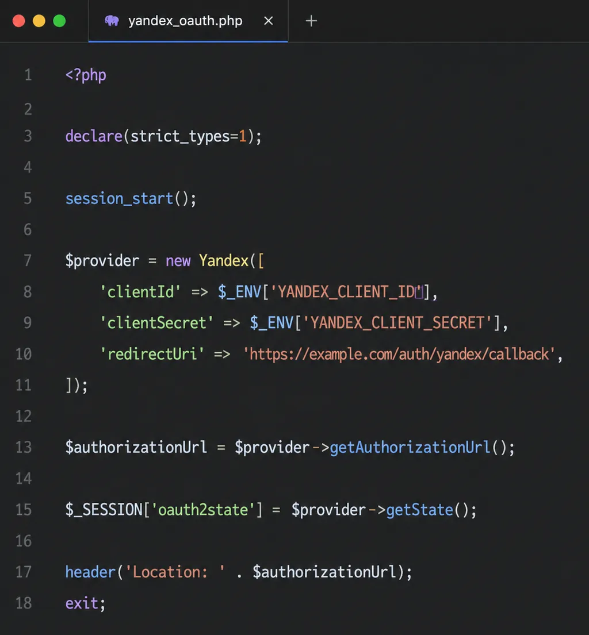Viewport: 589px width, 635px height.
Task: Click the red close window button
Action: 18,21
